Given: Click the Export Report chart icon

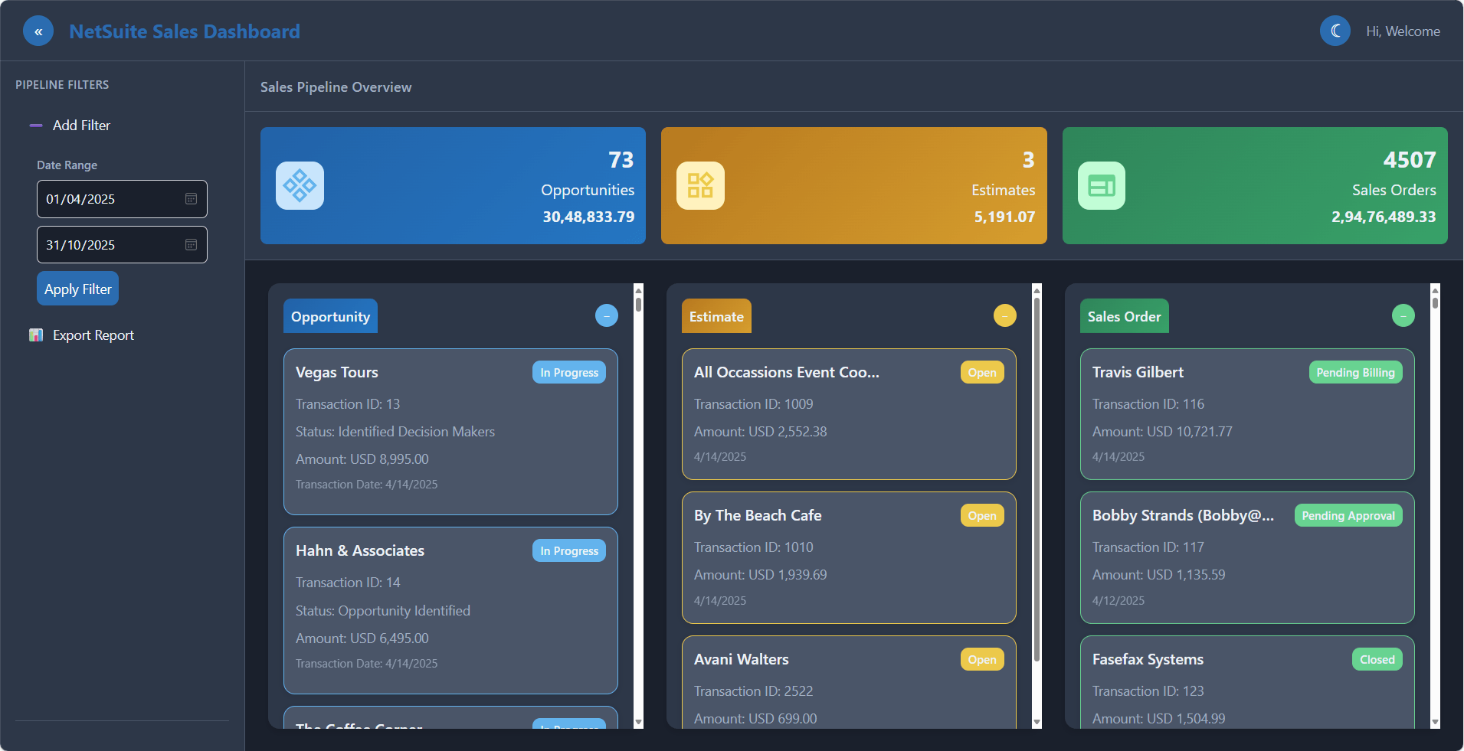Looking at the screenshot, I should [x=36, y=335].
